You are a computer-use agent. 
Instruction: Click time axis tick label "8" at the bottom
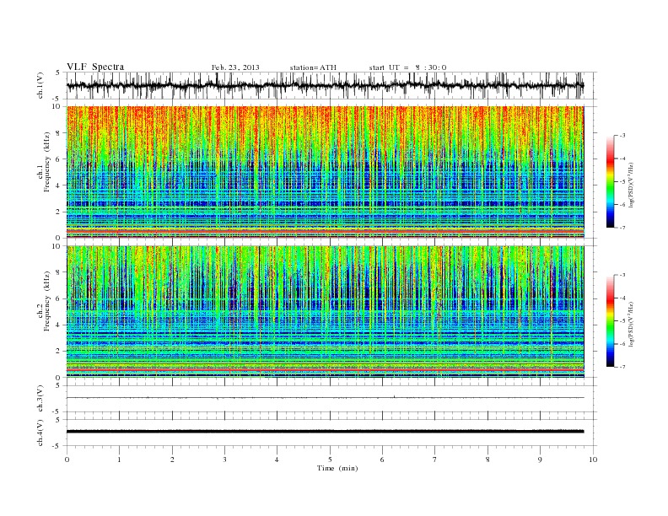488,460
